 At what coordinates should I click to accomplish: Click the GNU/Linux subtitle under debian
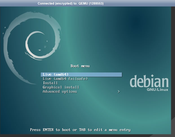158,89
